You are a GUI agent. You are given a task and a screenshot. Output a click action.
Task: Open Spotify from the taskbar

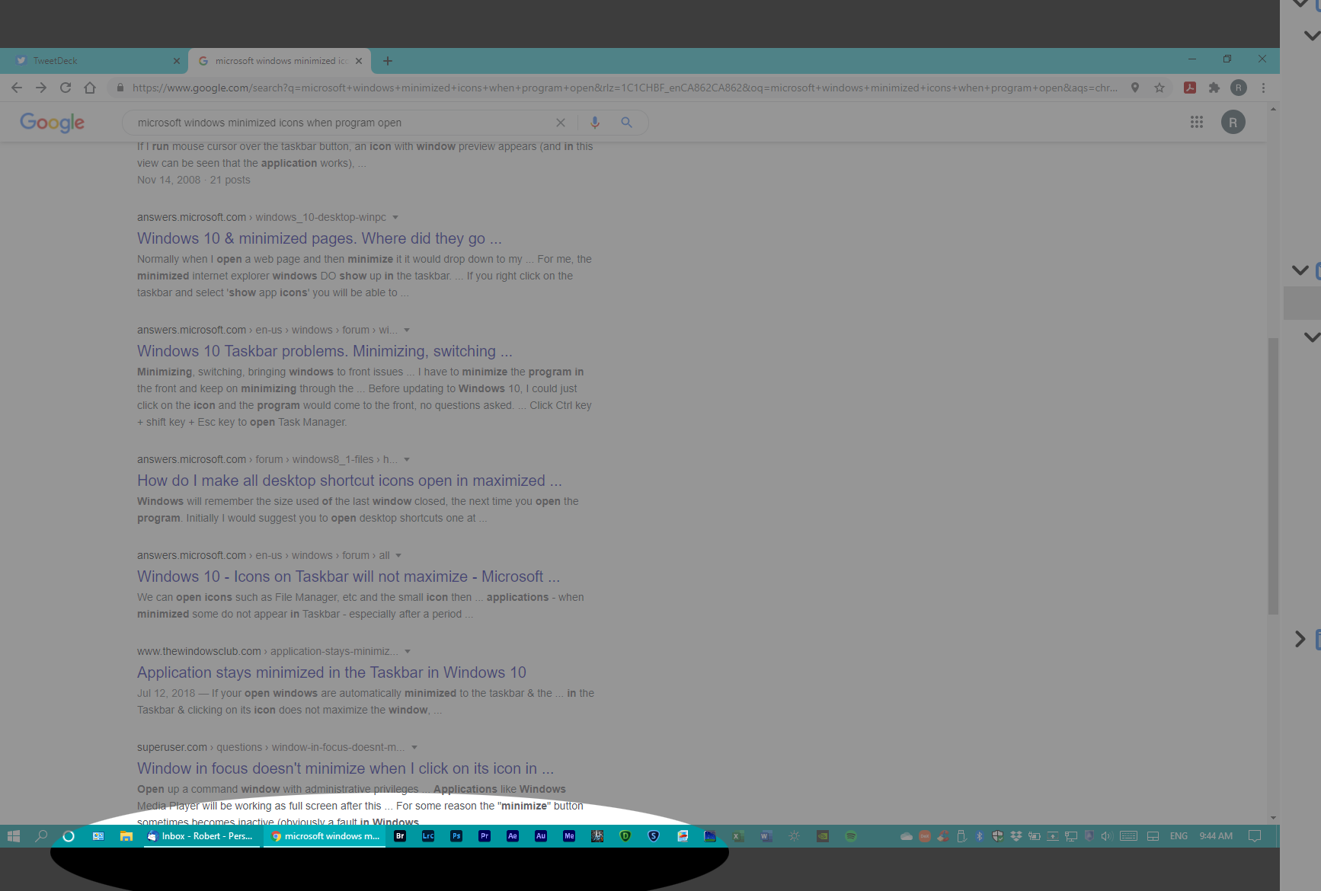(851, 836)
